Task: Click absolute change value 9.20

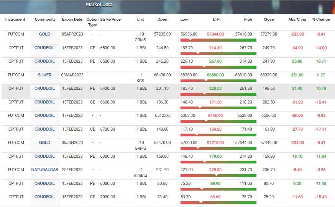Action: 297,183
